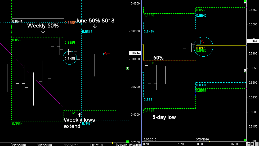Click the green square beside the 0.7800 axis value

coord(127,142)
